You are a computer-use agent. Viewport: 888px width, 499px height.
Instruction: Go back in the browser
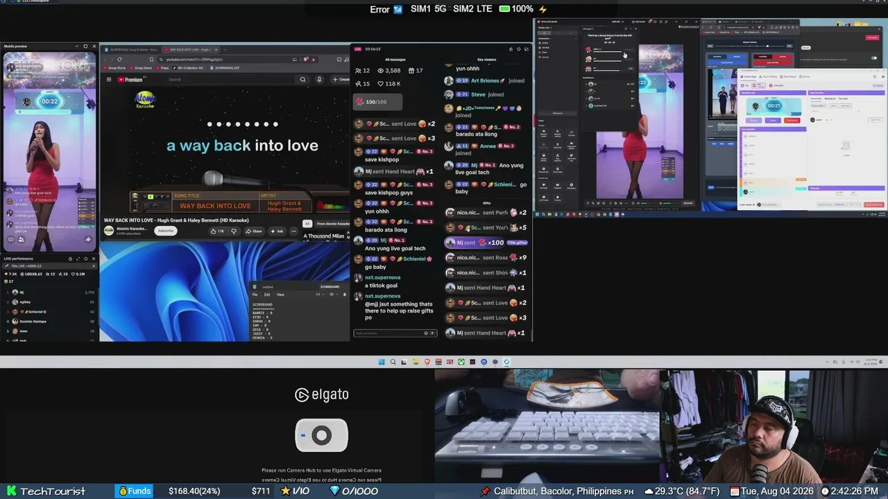click(105, 60)
